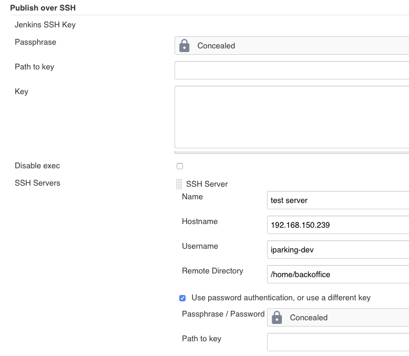409x356 pixels.
Task: Click the Jenkins SSH Key label
Action: pyautogui.click(x=45, y=25)
